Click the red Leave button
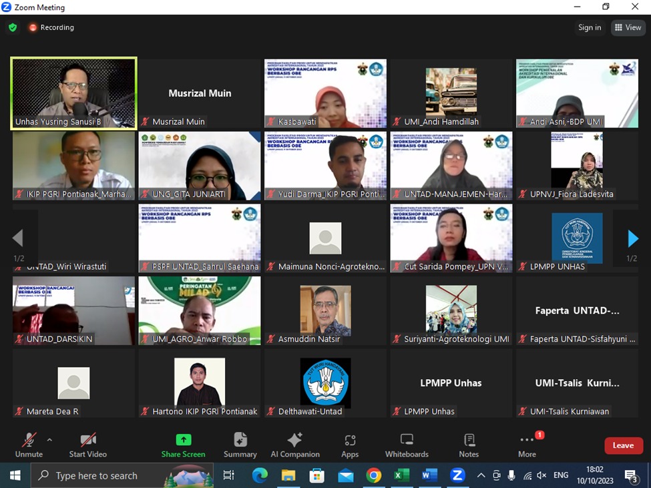This screenshot has width=651, height=488. [623, 445]
